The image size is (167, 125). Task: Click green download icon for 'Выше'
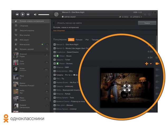[x=58, y=56]
